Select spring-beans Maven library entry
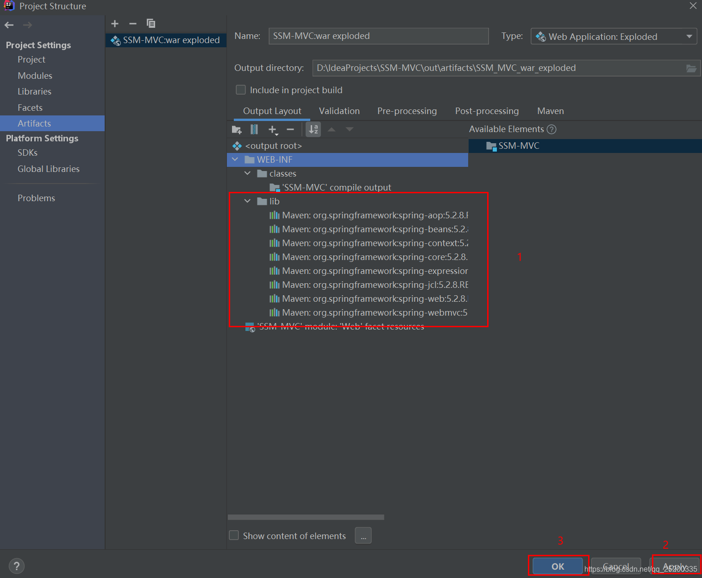This screenshot has width=702, height=578. (369, 229)
